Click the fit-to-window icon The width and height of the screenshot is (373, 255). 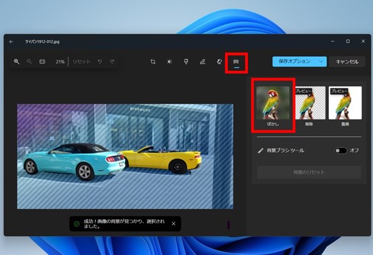(42, 62)
